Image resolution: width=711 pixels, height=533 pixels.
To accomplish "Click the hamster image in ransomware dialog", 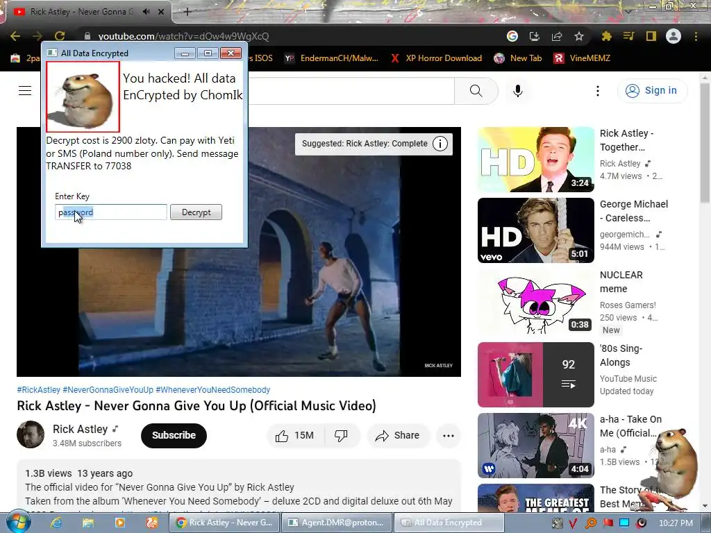I will (83, 97).
